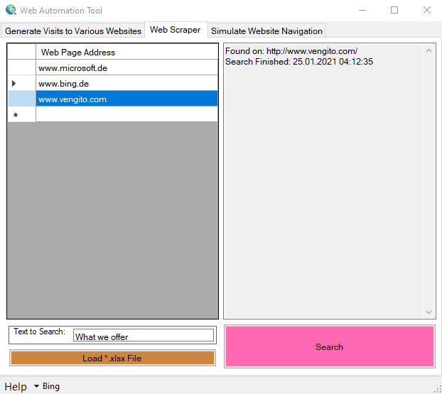Click the results scroll down arrow
Screen dimensions: 442x394
click(428, 312)
